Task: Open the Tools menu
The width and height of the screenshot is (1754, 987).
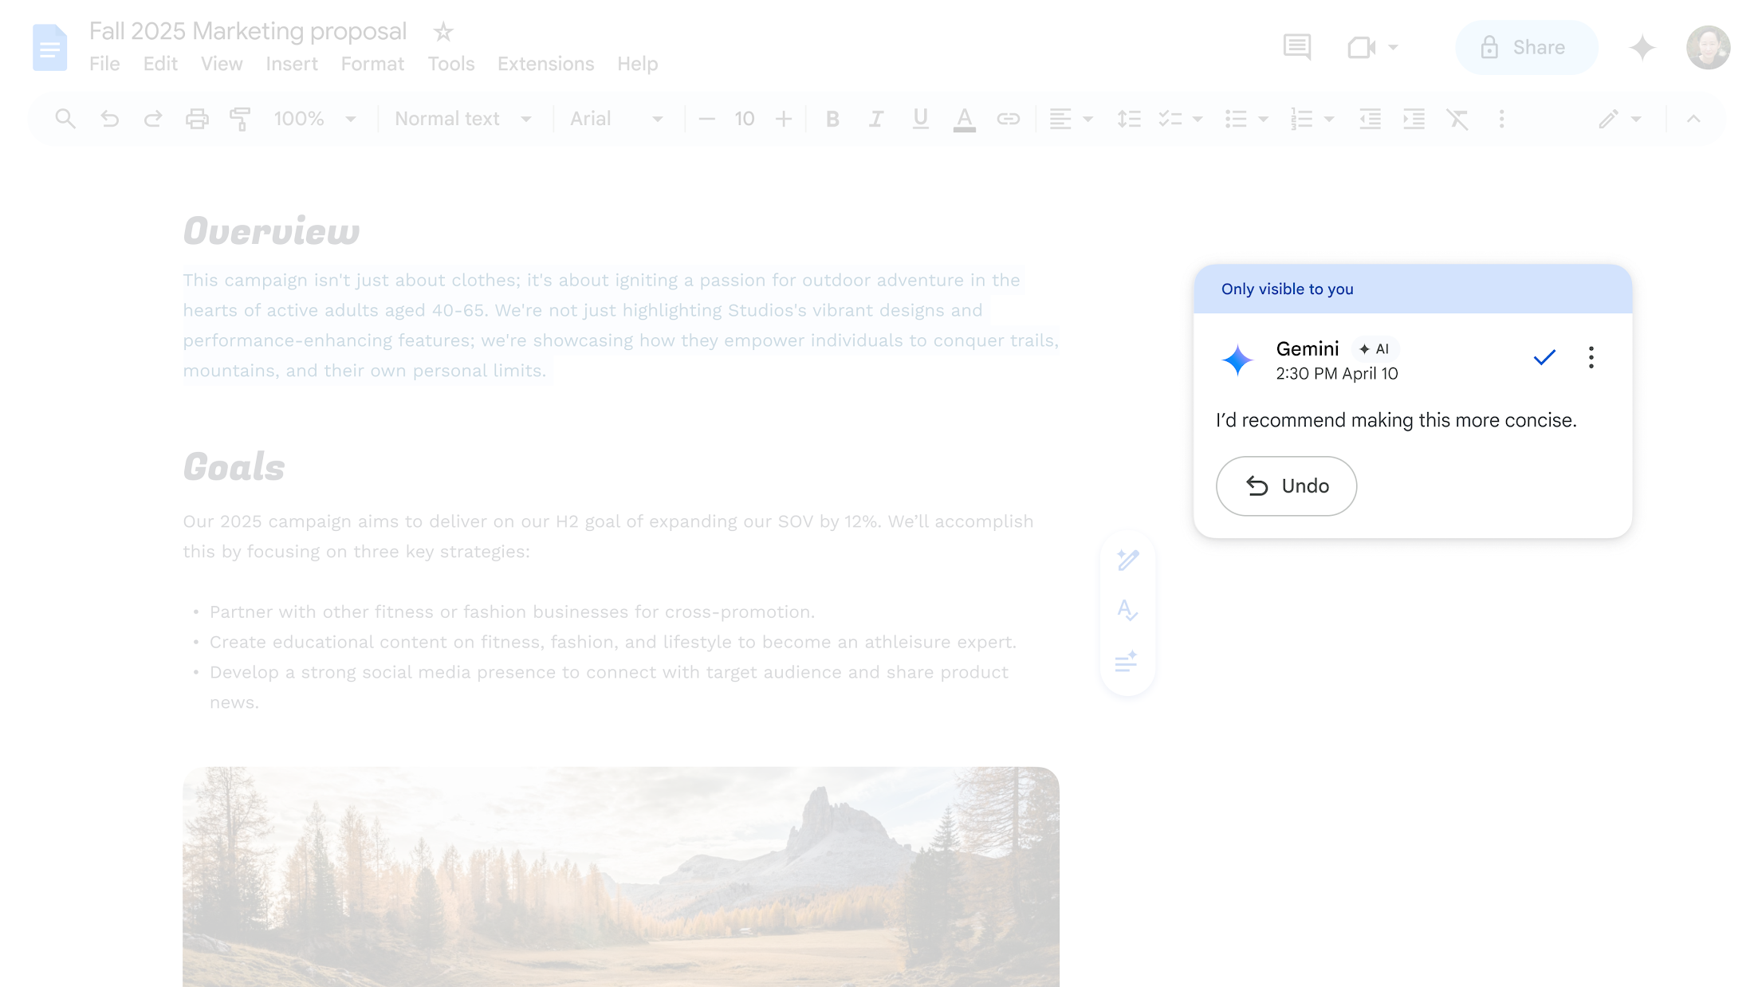Action: pyautogui.click(x=451, y=64)
